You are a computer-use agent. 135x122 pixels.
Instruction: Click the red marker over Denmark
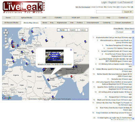(x=22, y=40)
